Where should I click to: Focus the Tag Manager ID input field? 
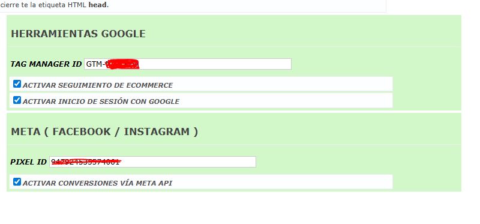[188, 64]
